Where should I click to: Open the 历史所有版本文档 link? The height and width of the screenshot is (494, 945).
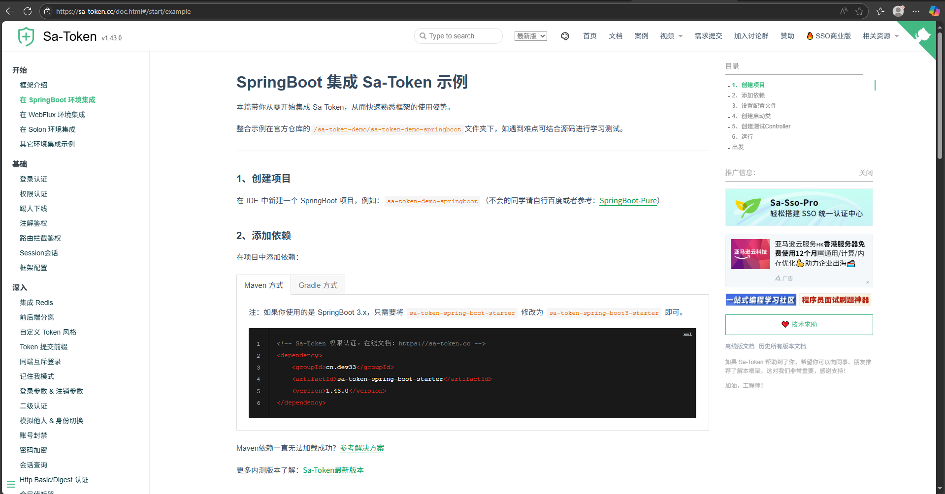(782, 346)
